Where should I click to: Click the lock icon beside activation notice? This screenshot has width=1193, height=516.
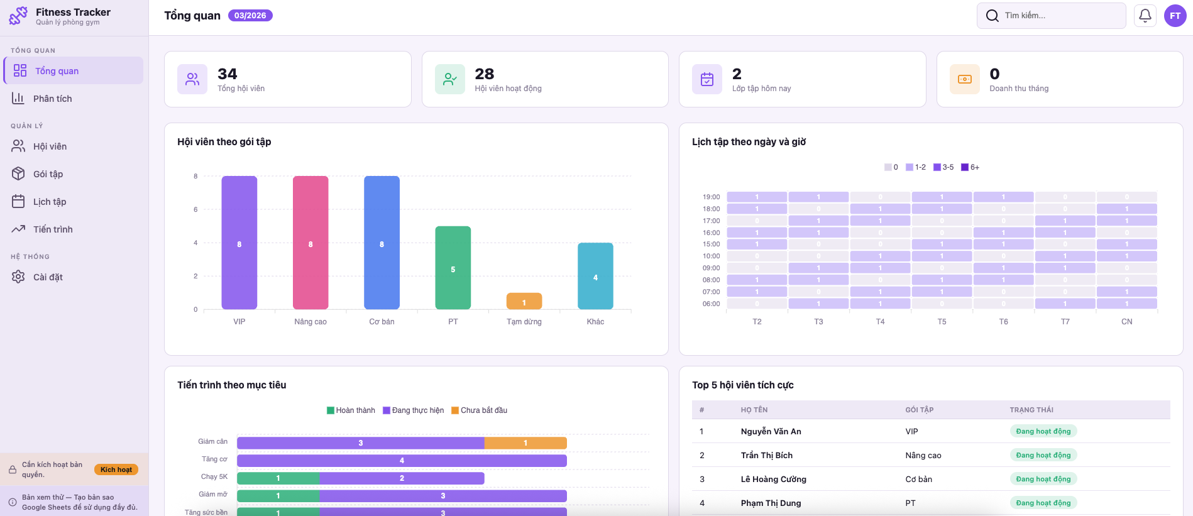tap(13, 469)
